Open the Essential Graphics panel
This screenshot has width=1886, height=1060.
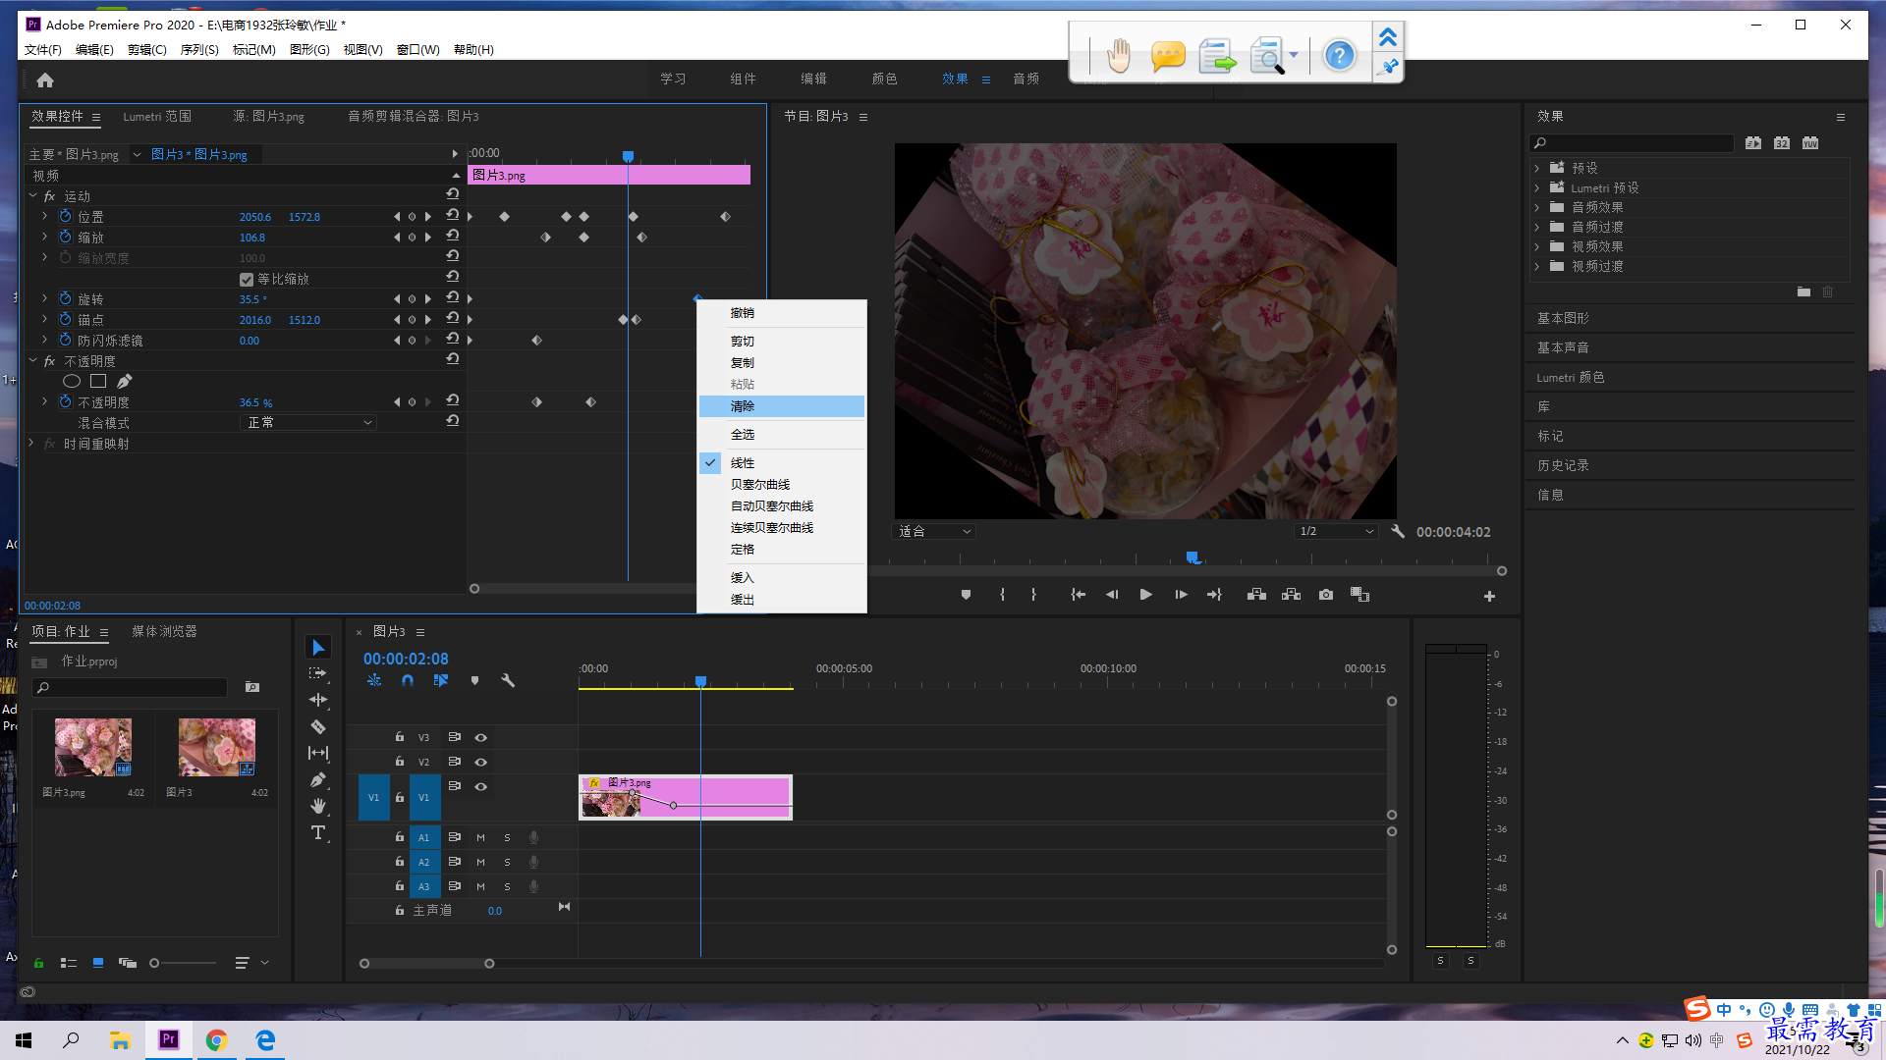1563,318
